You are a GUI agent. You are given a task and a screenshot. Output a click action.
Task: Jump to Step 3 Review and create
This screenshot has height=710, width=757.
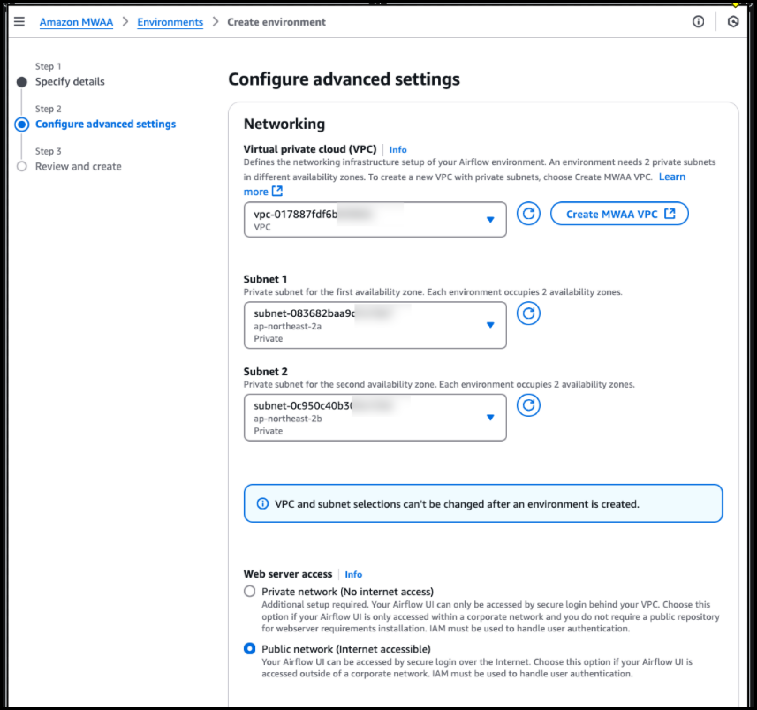tap(78, 166)
